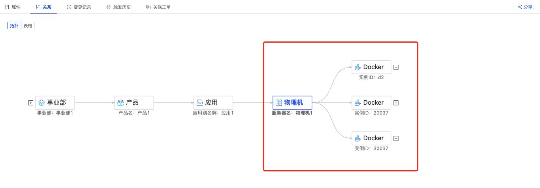Expand the Docker 20037 node
540x188 pixels.
click(396, 103)
